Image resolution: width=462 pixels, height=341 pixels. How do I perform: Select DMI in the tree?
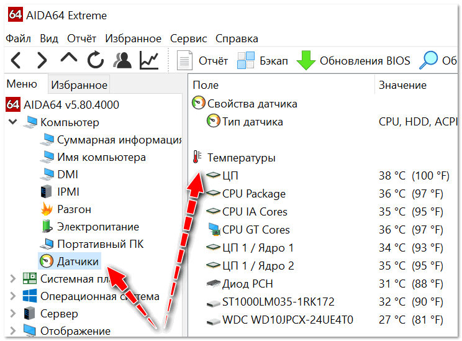point(68,175)
